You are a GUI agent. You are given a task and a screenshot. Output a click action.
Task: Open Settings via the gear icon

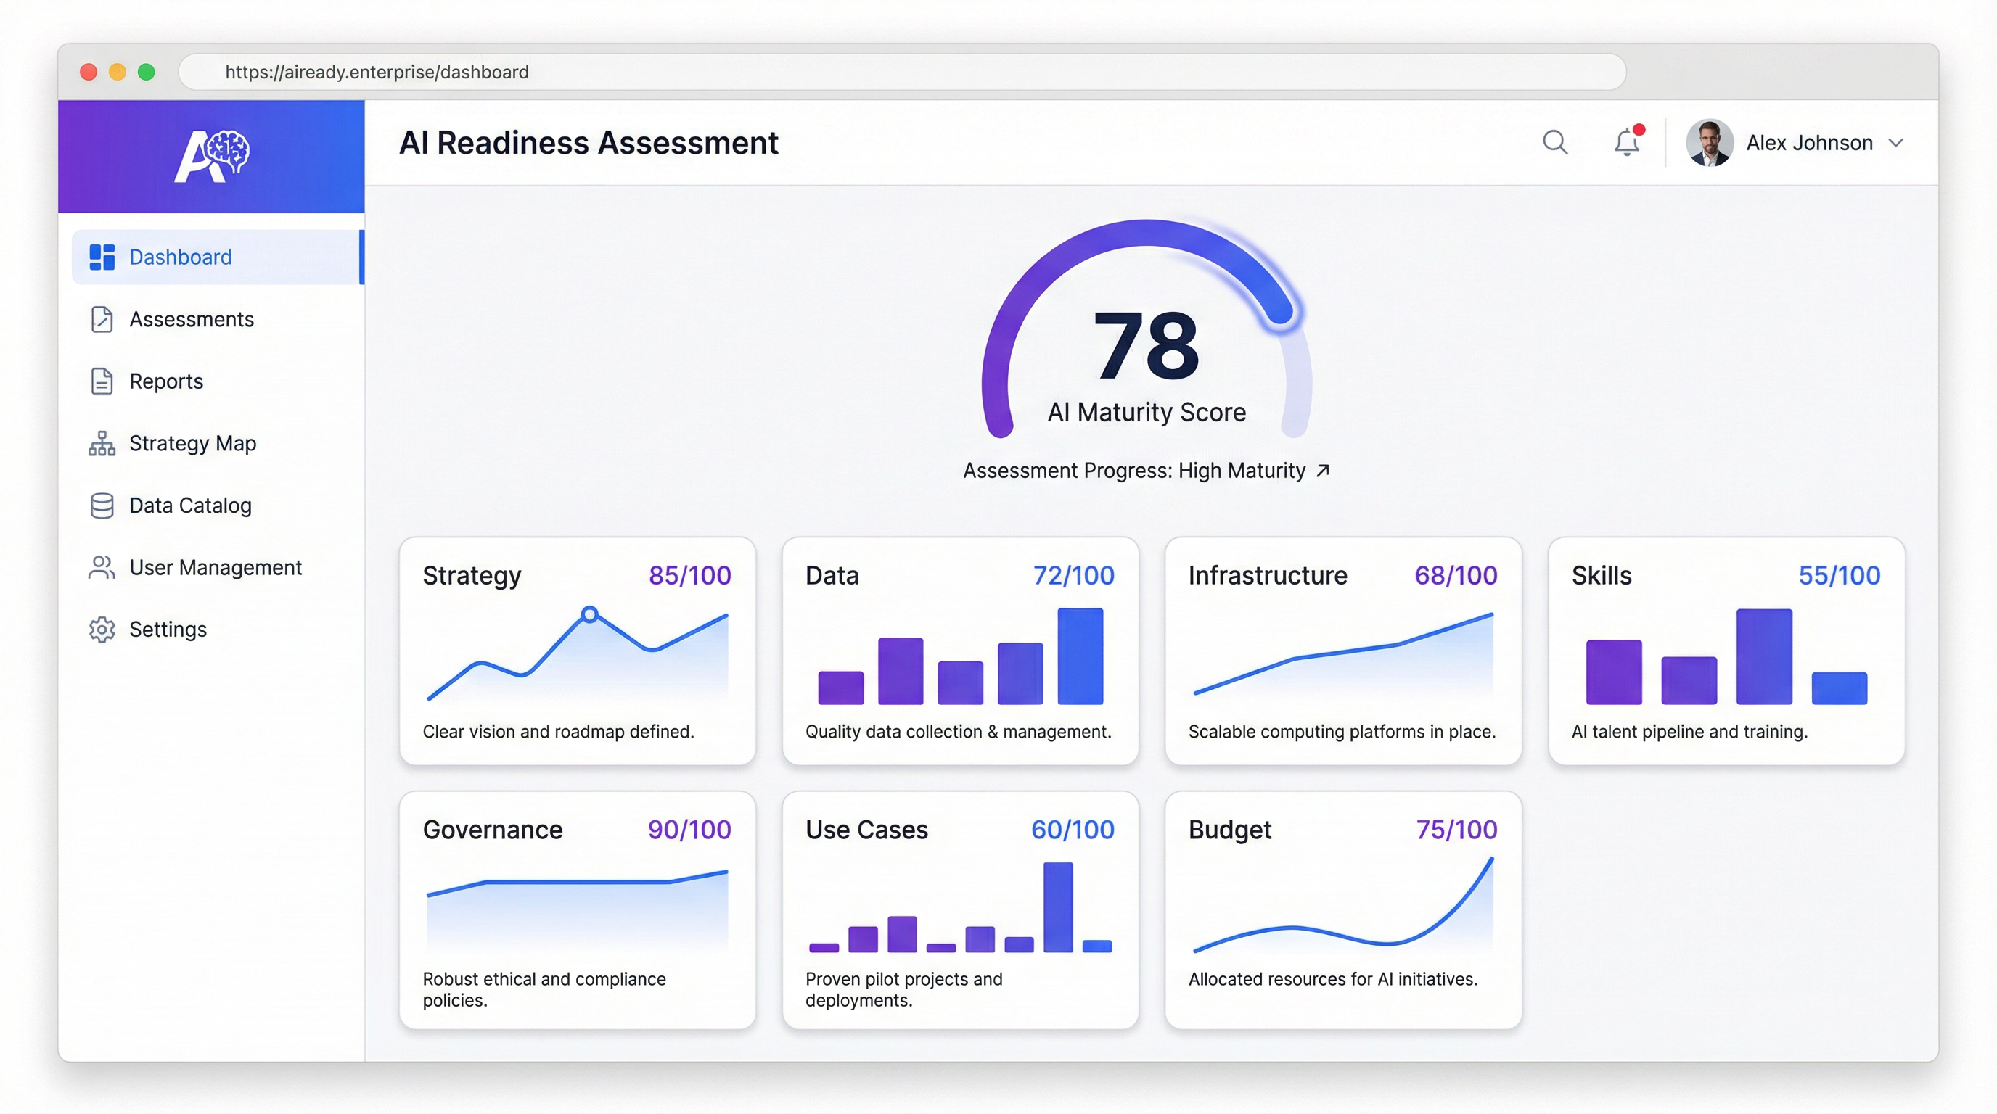(102, 629)
